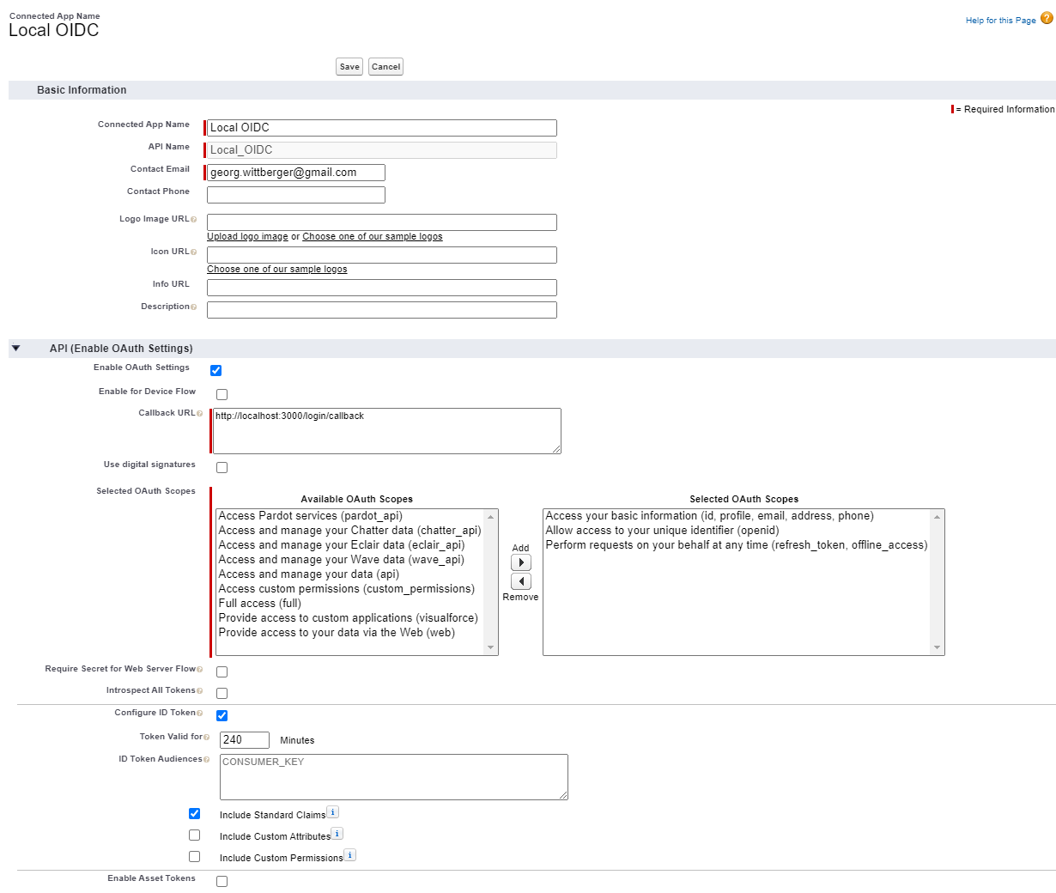Click Remove scope left-arrow button

521,581
